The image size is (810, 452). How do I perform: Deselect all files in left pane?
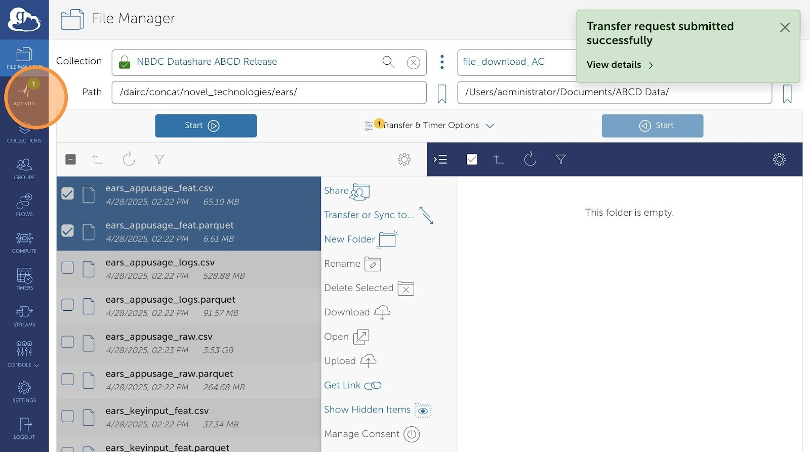coord(71,159)
